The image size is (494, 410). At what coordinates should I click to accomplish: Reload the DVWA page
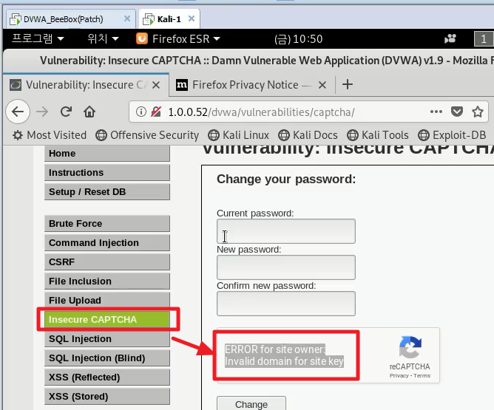[66, 112]
